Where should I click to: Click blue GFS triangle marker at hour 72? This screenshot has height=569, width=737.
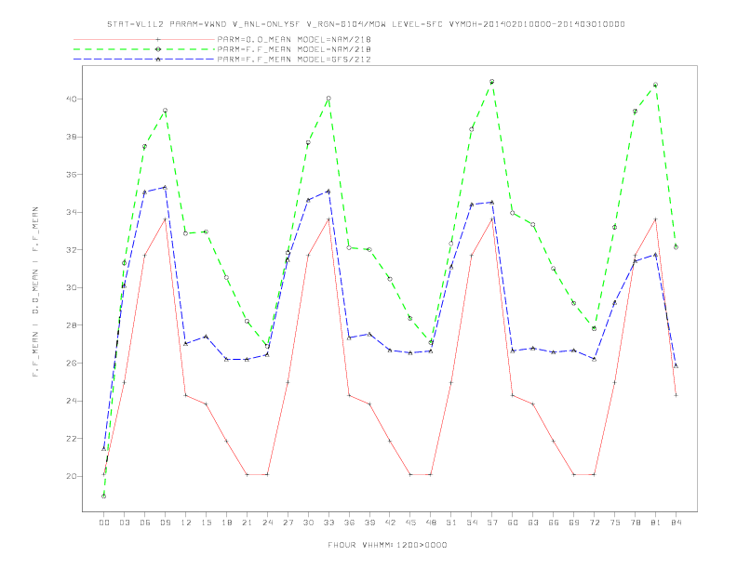click(594, 359)
